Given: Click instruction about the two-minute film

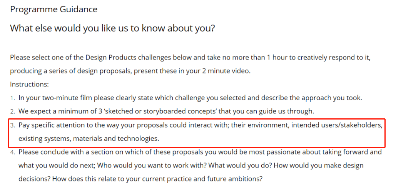Looking at the screenshot, I should point(190,98).
